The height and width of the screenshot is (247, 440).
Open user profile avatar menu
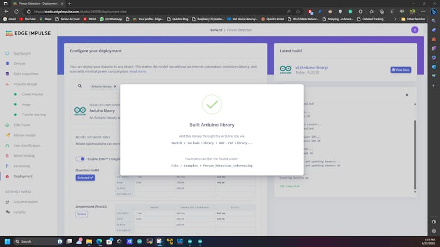(x=414, y=30)
